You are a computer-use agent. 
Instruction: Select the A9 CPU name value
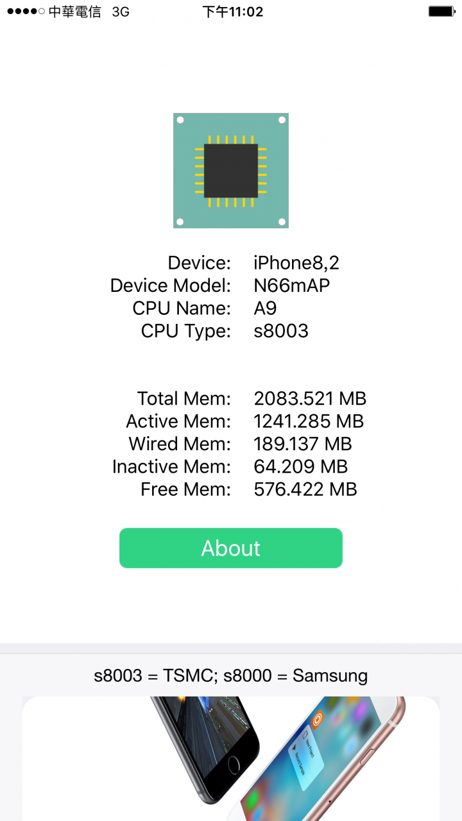pos(266,308)
